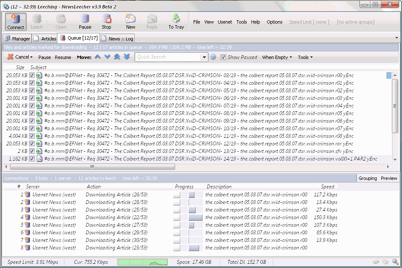Click server icon for connection 1
Screen dimensions: 402x268
(27, 195)
